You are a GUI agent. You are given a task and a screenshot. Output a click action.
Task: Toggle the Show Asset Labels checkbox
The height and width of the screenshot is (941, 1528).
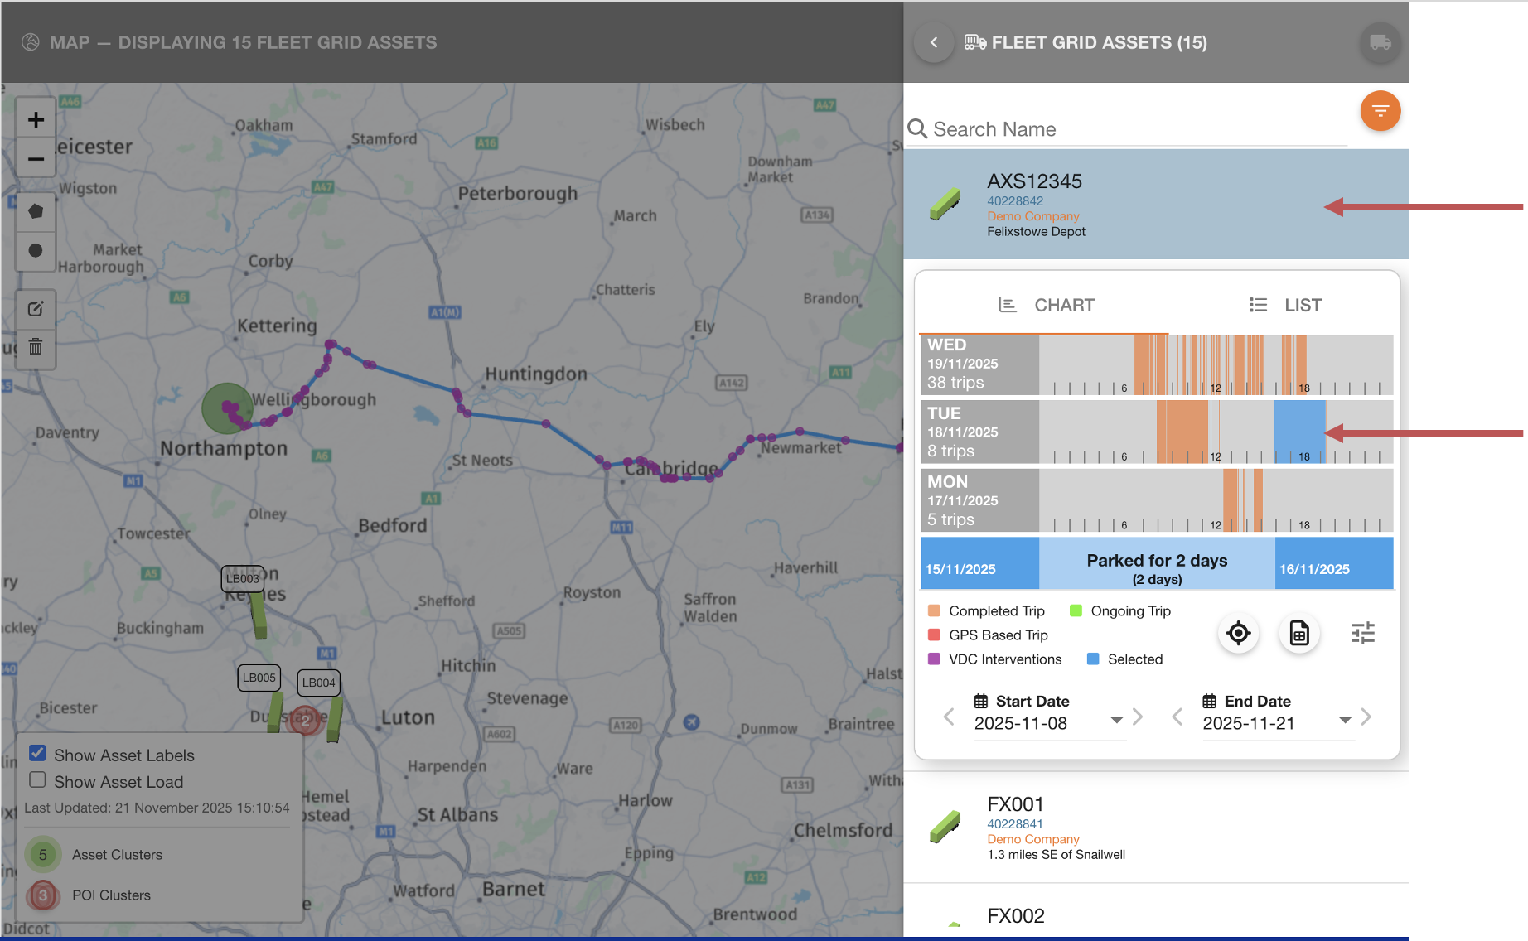click(x=37, y=752)
